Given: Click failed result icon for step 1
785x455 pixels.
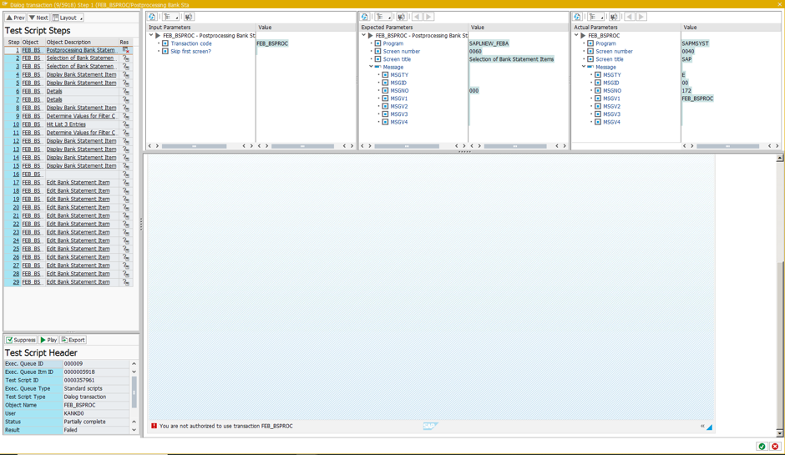Looking at the screenshot, I should point(126,50).
